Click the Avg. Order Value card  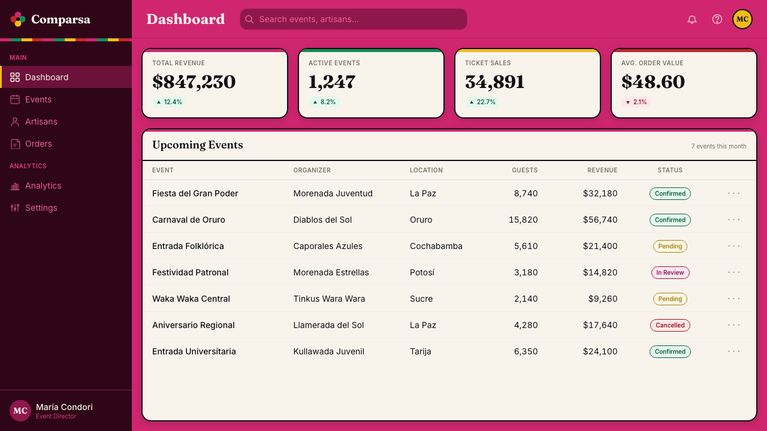point(684,83)
